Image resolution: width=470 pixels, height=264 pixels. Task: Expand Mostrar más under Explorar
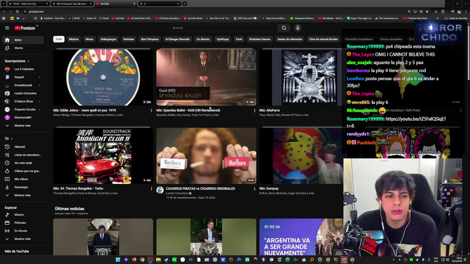point(23,239)
